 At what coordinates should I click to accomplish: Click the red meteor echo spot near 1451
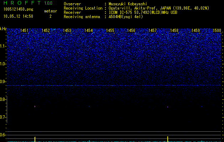pyautogui.click(x=35, y=106)
